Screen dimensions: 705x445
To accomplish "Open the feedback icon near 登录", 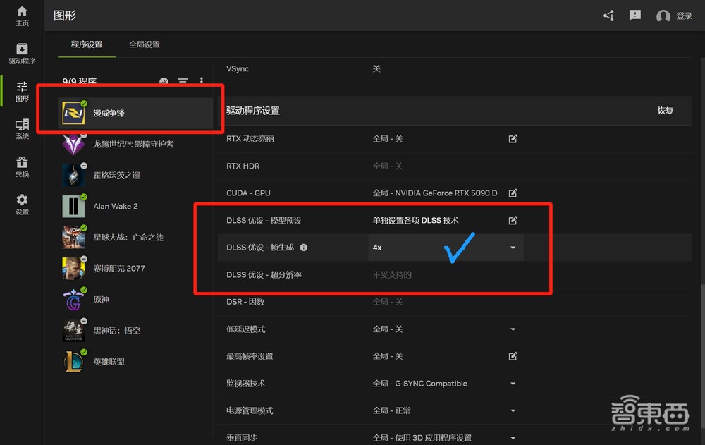I will point(634,15).
